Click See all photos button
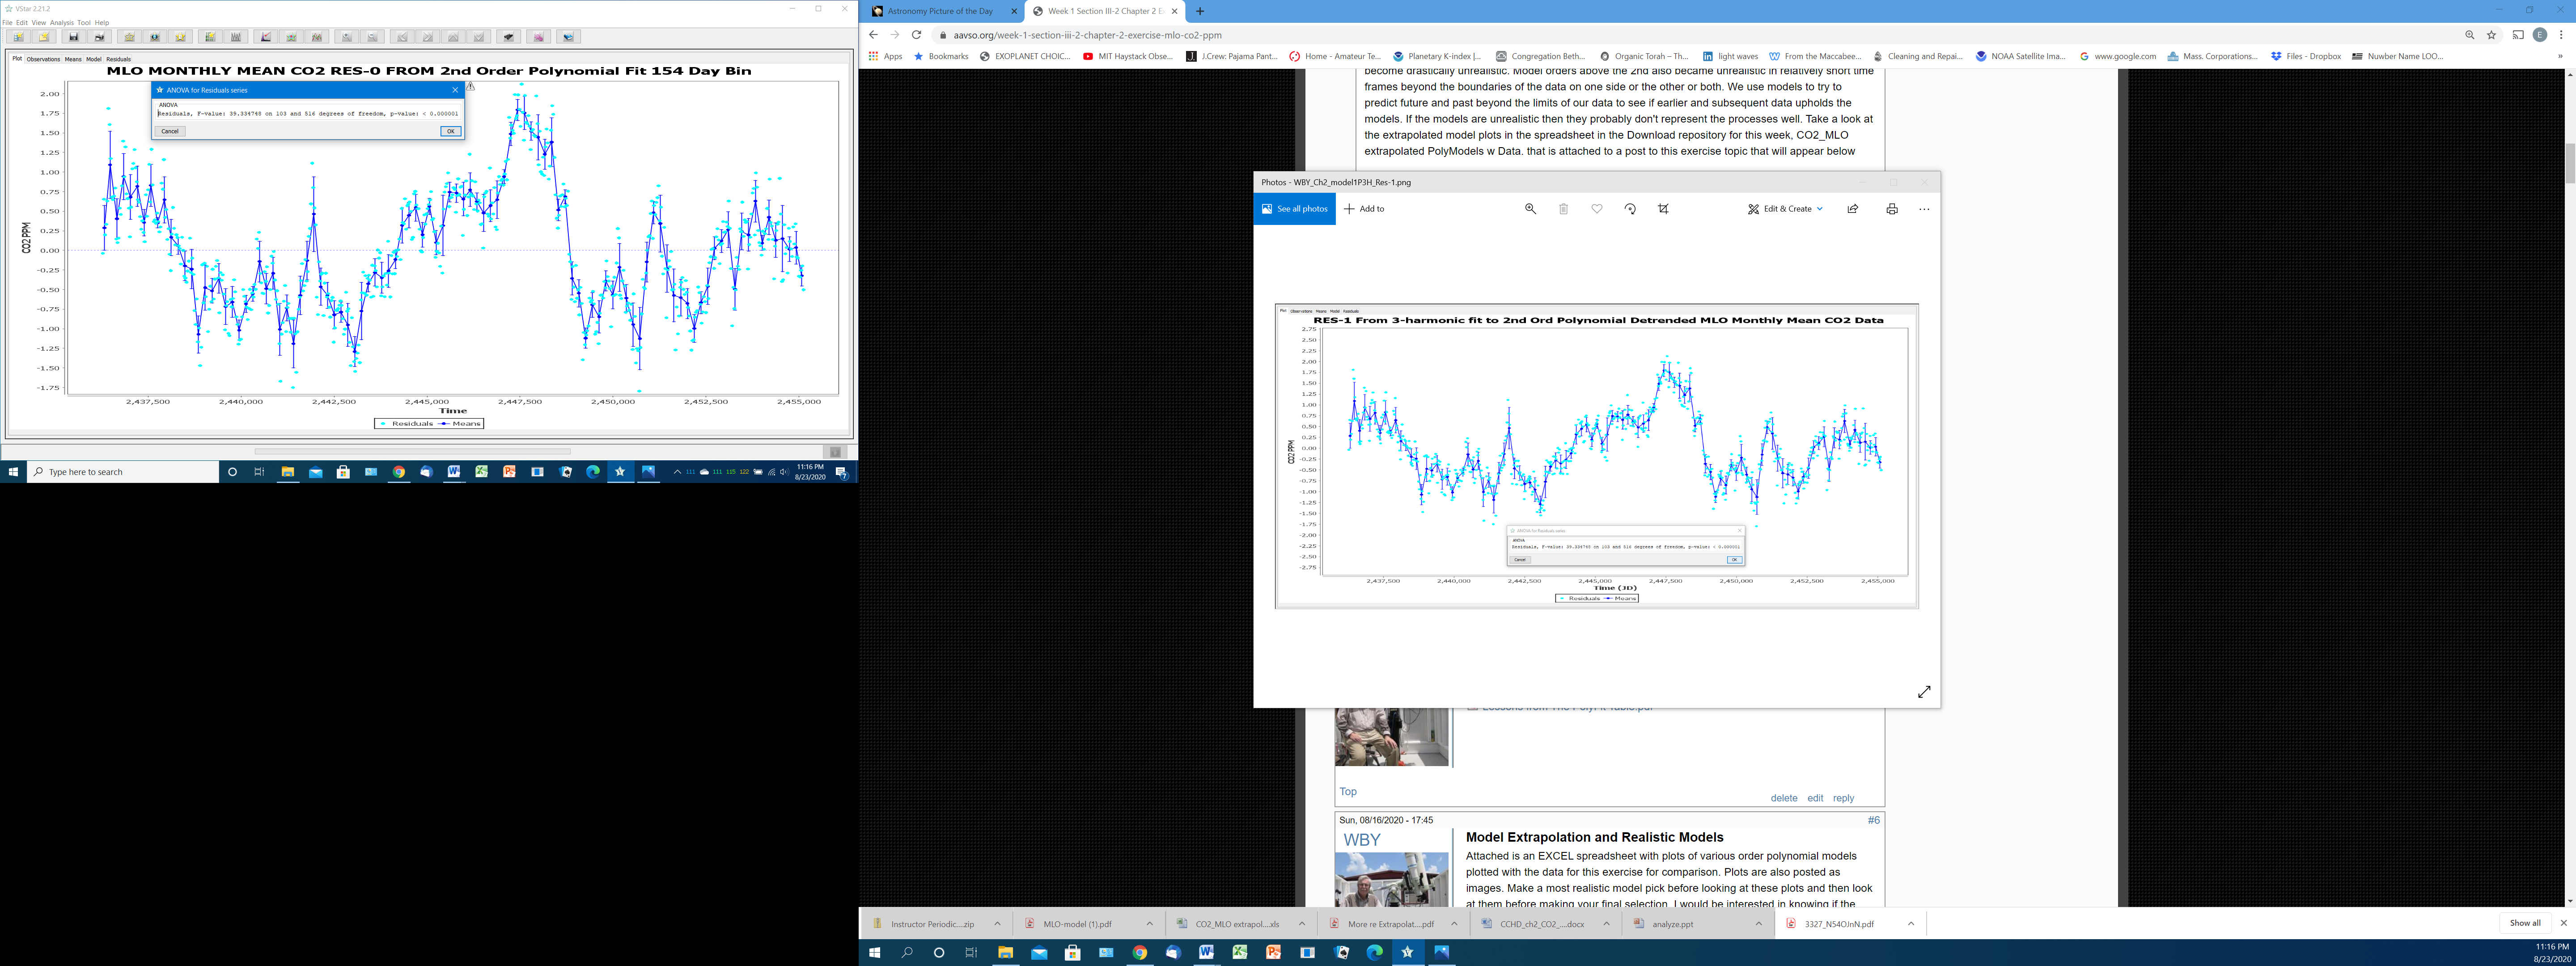Image resolution: width=2576 pixels, height=966 pixels. click(1295, 209)
